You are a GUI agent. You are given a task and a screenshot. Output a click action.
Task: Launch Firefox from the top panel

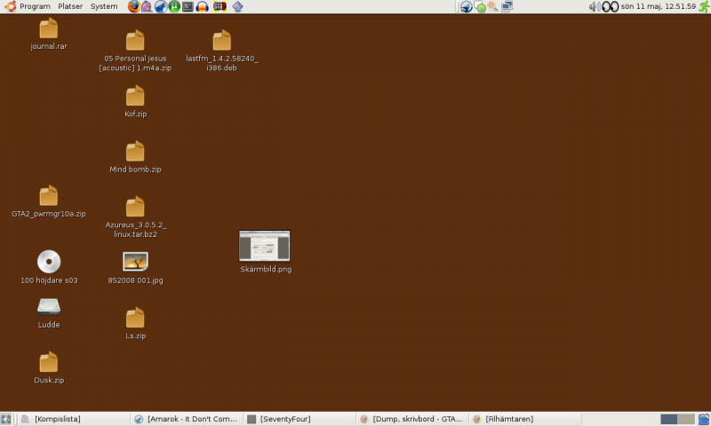tap(134, 6)
